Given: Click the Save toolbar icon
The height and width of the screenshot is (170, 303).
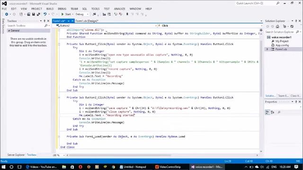Looking at the screenshot, I should pyautogui.click(x=34, y=14).
